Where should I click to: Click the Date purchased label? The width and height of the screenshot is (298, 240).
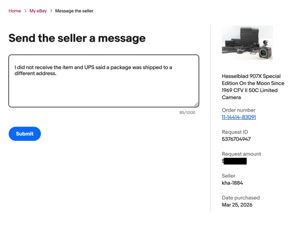coord(241,198)
